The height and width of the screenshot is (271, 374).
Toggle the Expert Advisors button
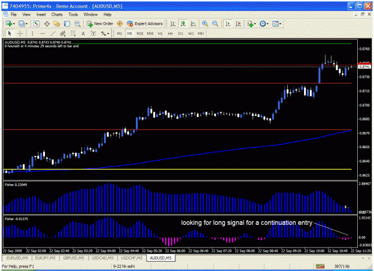[145, 23]
